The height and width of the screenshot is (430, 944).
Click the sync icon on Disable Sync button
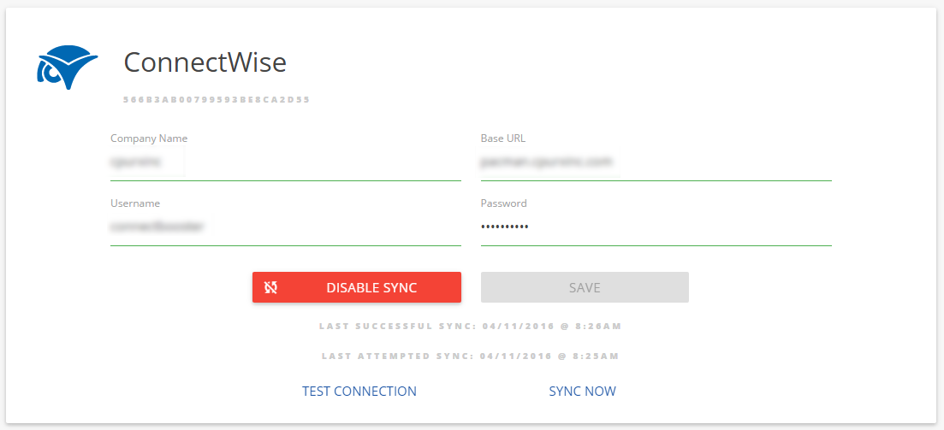coord(271,287)
